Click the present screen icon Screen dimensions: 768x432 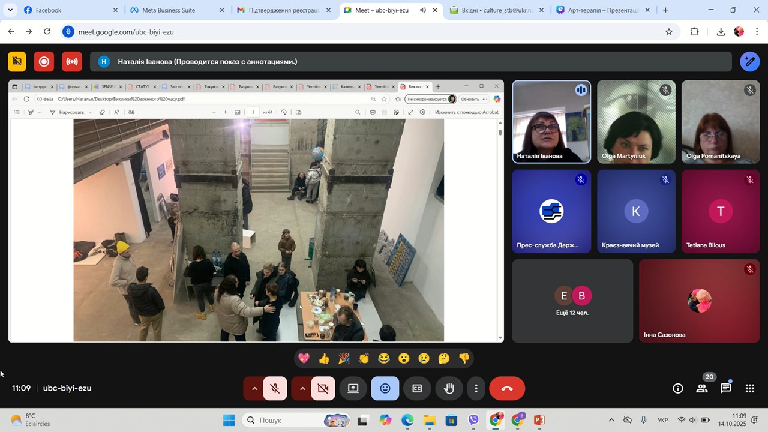pos(353,389)
